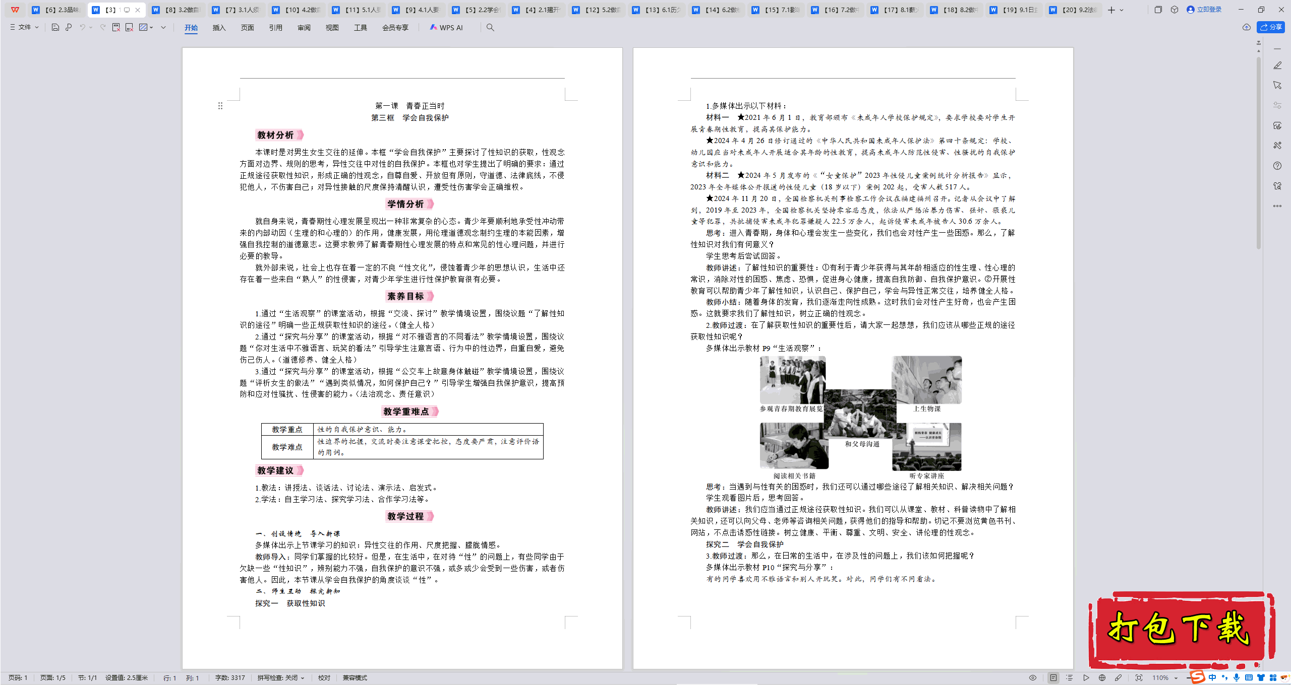Click the Share (分享) button

[x=1271, y=27]
